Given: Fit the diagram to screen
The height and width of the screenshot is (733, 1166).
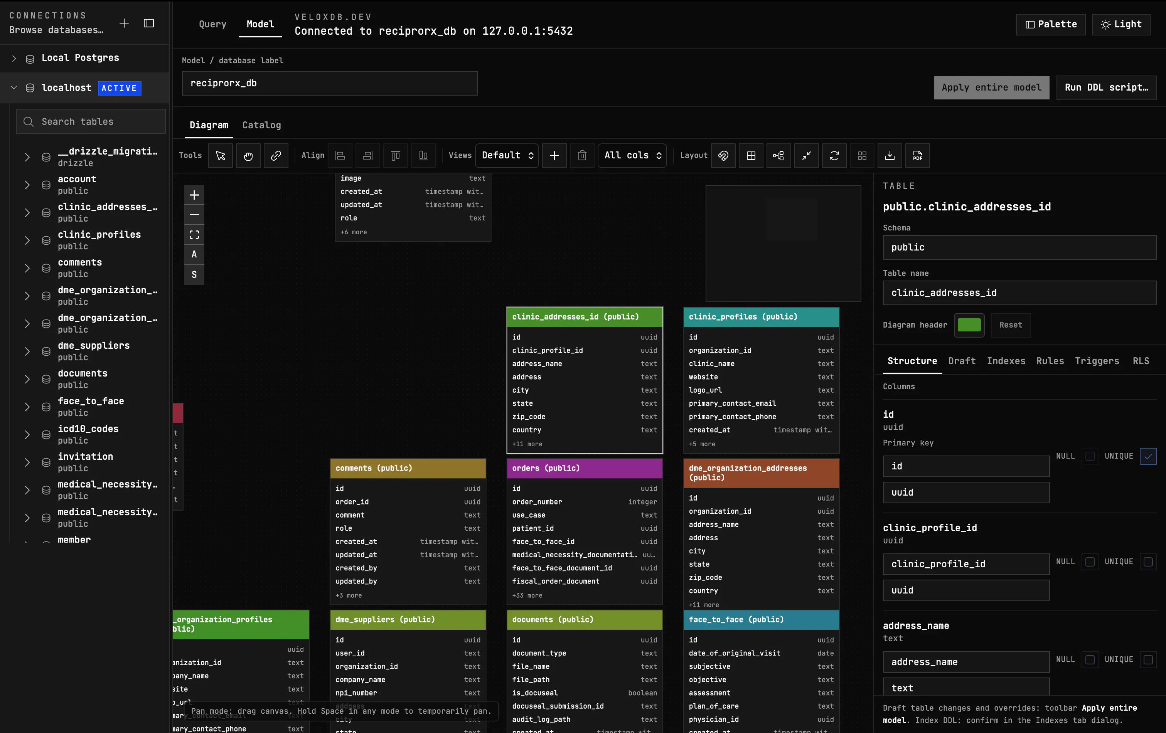Looking at the screenshot, I should 194,235.
